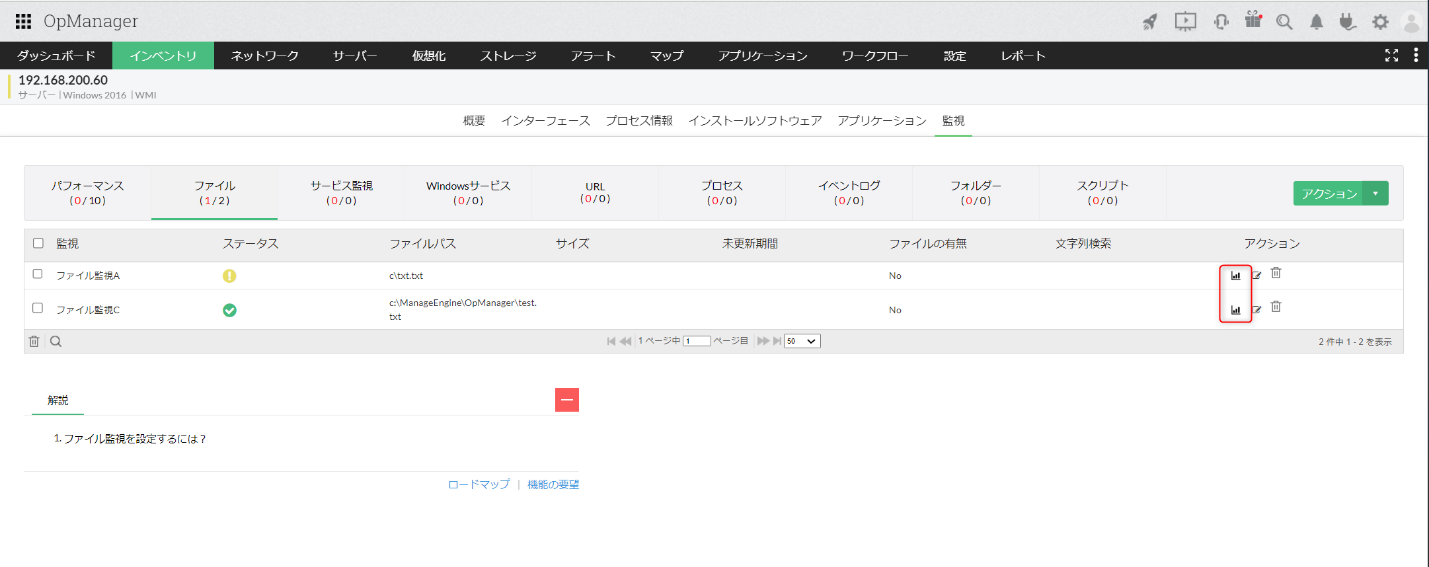Toggle fullscreen view icon
This screenshot has height=567, width=1429.
click(1391, 56)
